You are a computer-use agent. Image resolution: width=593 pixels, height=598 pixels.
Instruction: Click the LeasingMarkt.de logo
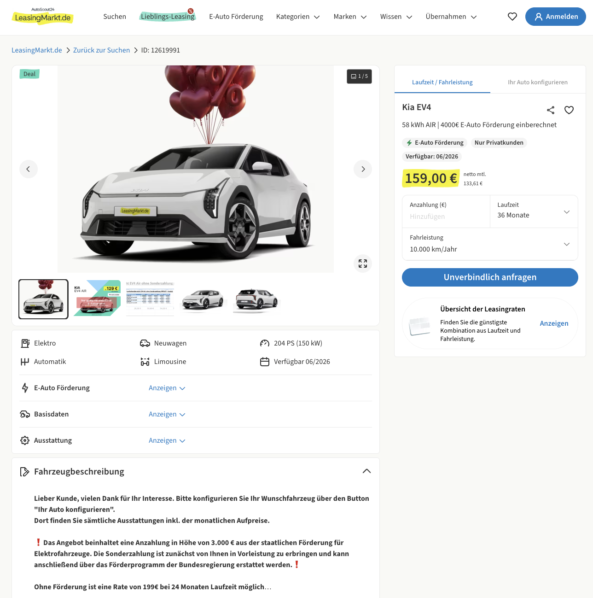(42, 17)
